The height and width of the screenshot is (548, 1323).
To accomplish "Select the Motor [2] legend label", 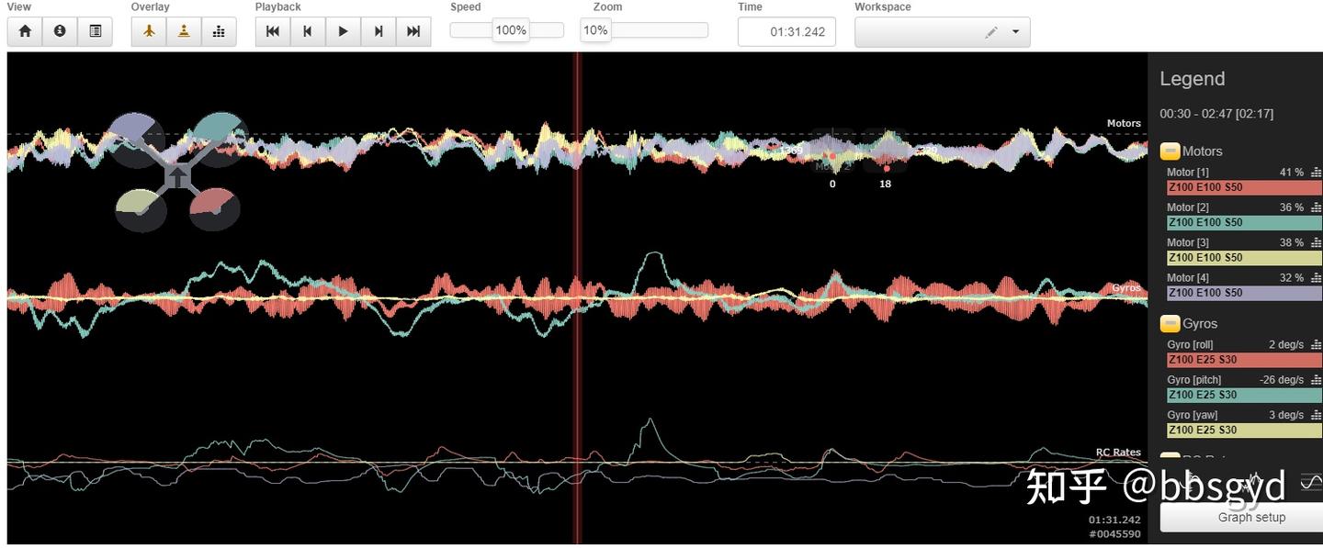I will tap(1188, 207).
